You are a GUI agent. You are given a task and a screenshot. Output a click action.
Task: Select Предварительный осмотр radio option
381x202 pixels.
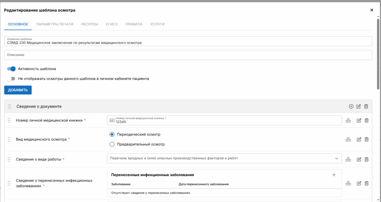112,144
